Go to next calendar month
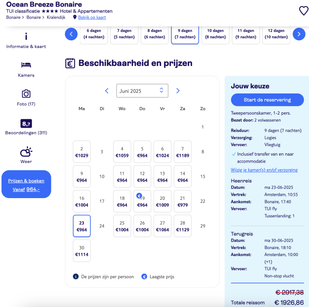This screenshot has width=309, height=307. pyautogui.click(x=178, y=91)
